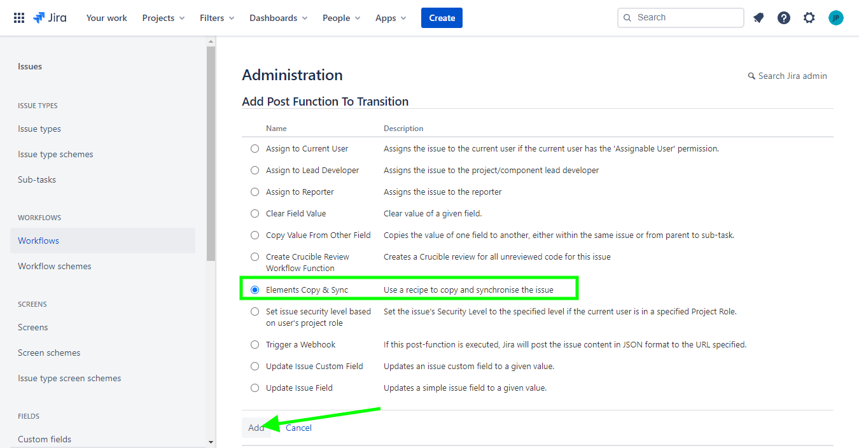
Task: Open the app switcher grid icon
Action: [19, 18]
